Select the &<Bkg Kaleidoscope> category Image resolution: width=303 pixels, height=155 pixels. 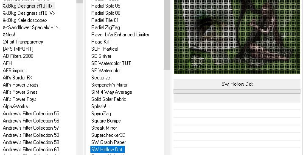(x=25, y=20)
